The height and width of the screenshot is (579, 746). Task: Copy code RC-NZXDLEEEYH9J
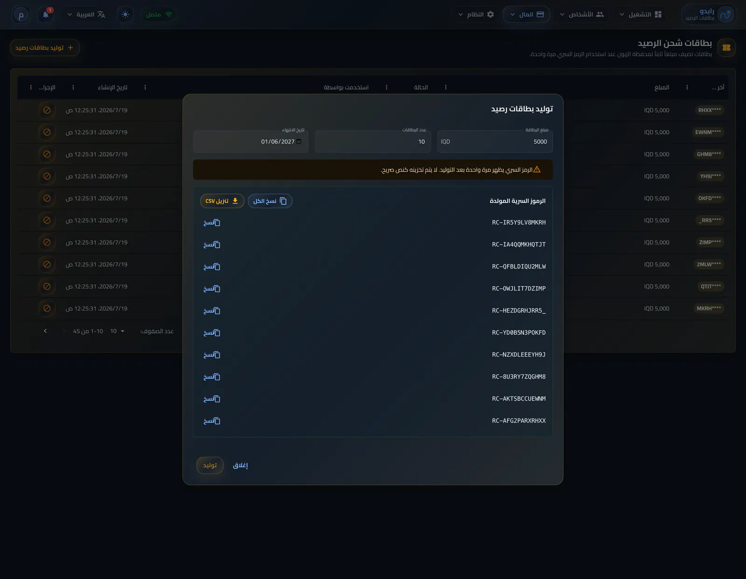pyautogui.click(x=212, y=355)
